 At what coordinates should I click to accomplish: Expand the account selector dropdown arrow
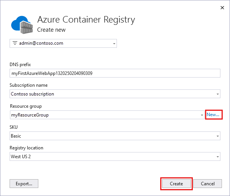(x=114, y=44)
